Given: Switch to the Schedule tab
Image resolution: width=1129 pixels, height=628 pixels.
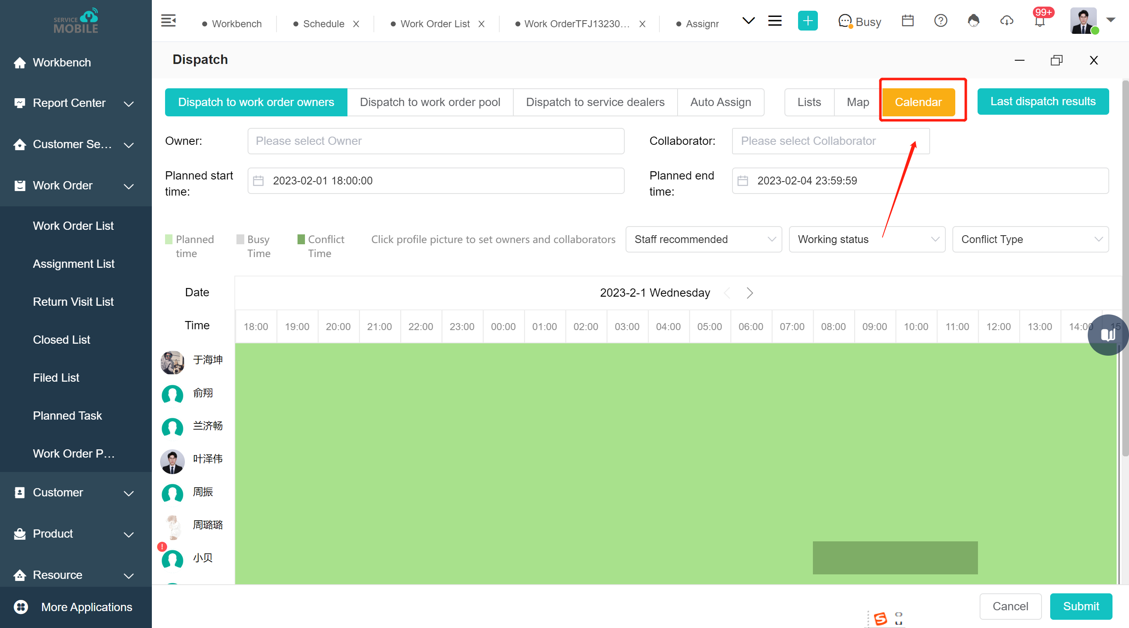Looking at the screenshot, I should pos(324,24).
